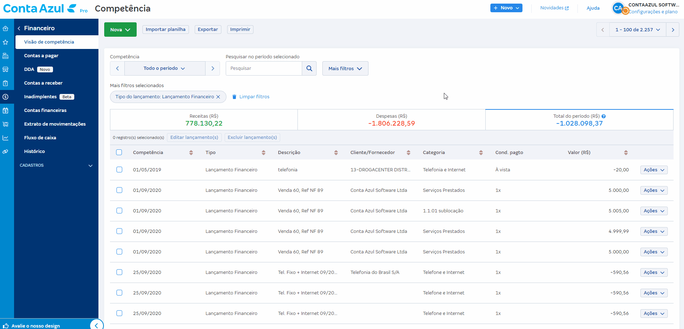Open the green Nova dropdown
The width and height of the screenshot is (684, 329).
click(120, 30)
